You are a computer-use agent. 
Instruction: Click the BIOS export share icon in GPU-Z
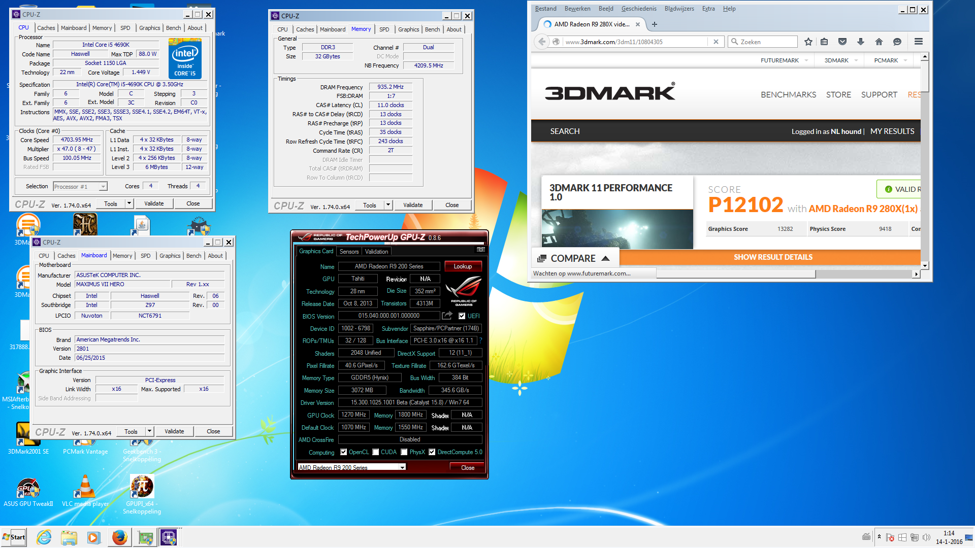pyautogui.click(x=447, y=316)
